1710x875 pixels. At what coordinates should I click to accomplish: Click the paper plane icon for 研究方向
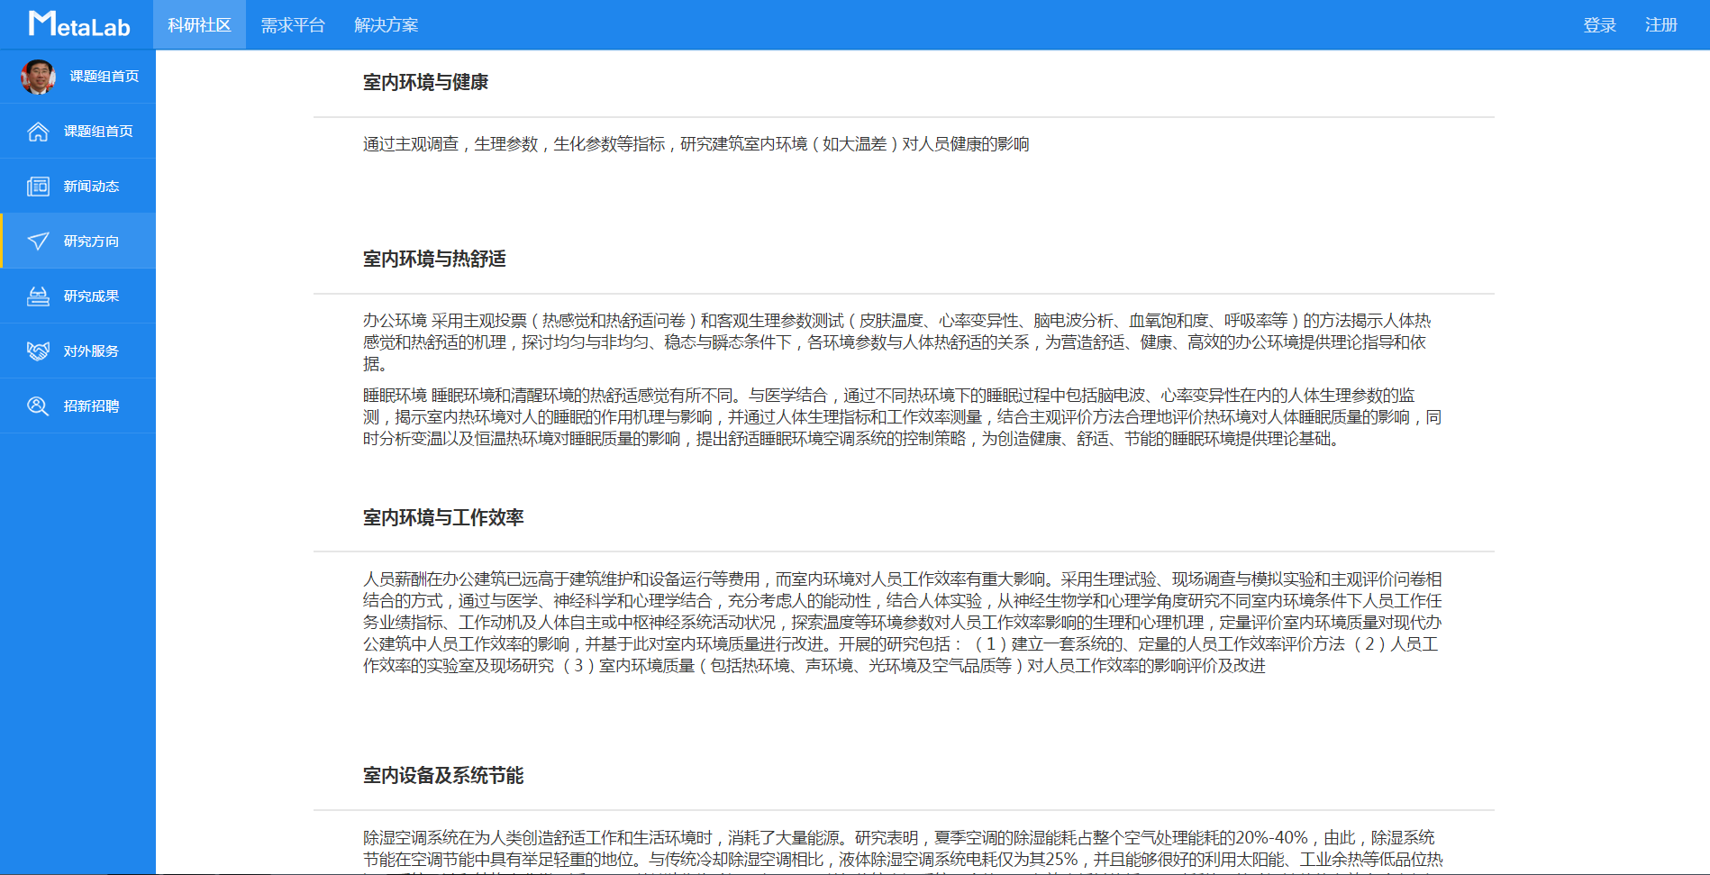[x=38, y=242]
